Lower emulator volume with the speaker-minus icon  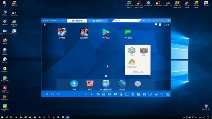pos(86,94)
